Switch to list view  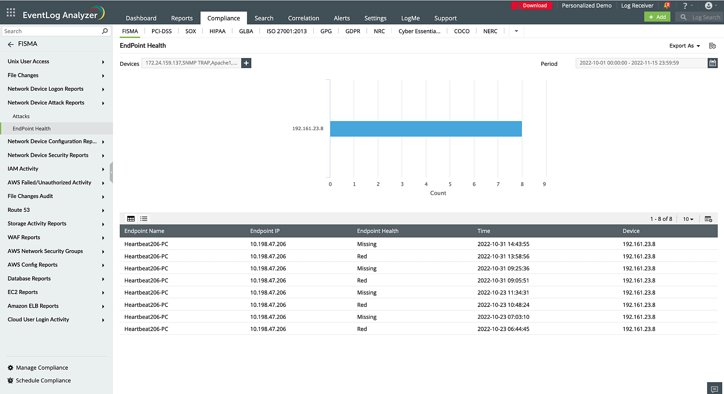(144, 219)
